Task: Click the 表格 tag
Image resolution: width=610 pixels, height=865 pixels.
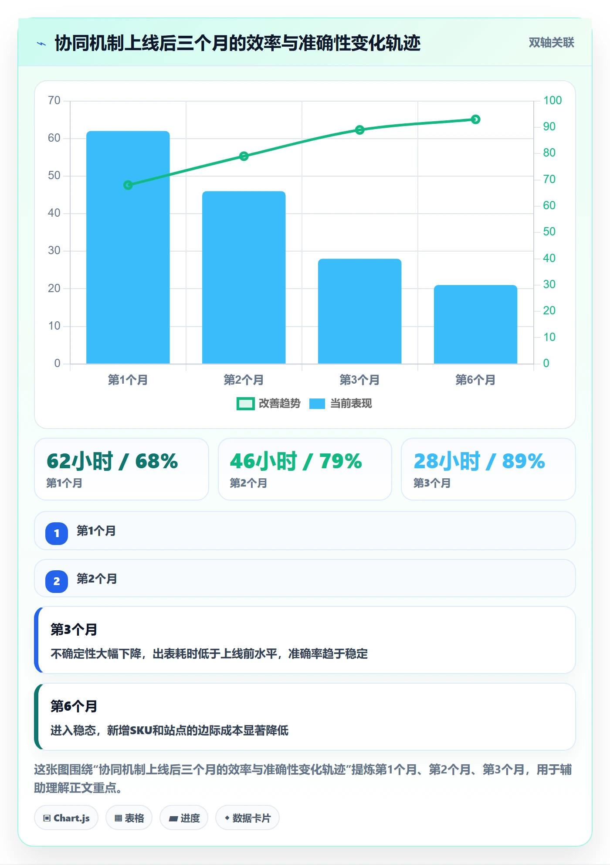Action: click(x=129, y=818)
